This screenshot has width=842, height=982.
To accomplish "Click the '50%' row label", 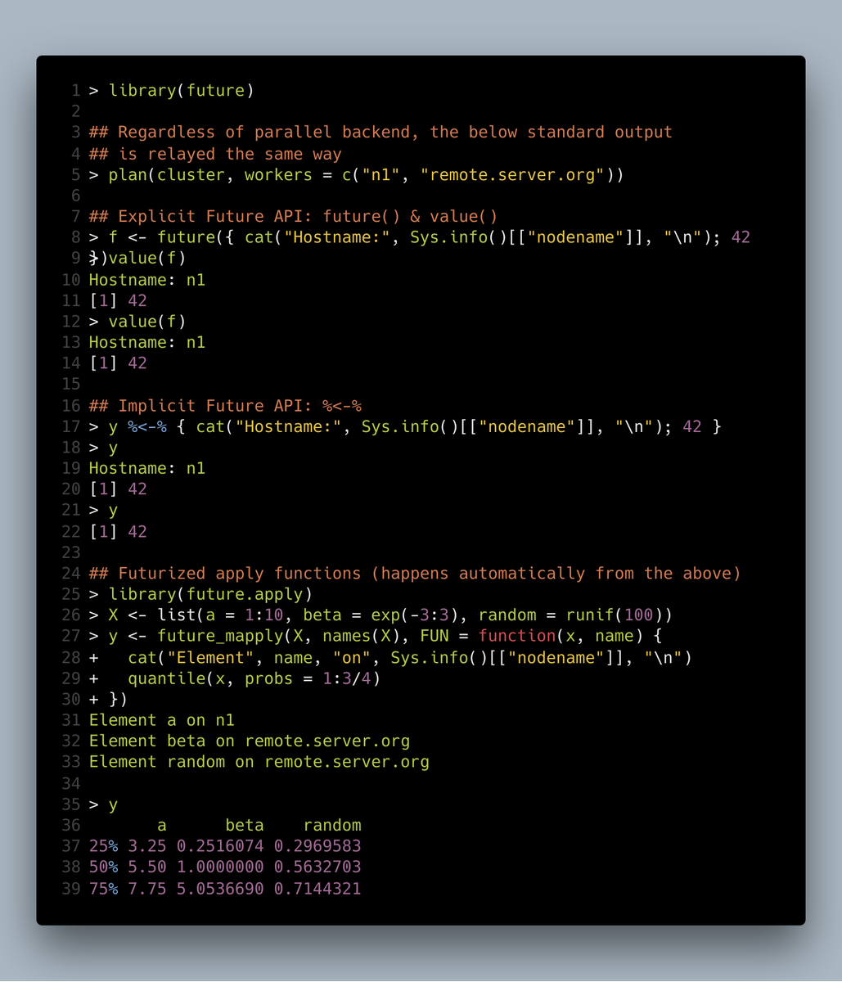I will (103, 867).
